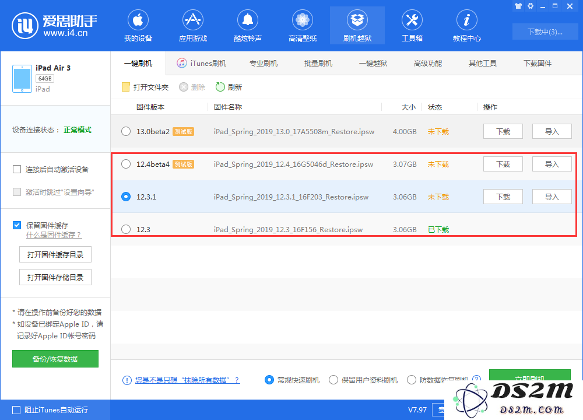Image resolution: width=583 pixels, height=420 pixels.
Task: Click the 测试版 badge on 12.4beta4
Action: point(183,164)
